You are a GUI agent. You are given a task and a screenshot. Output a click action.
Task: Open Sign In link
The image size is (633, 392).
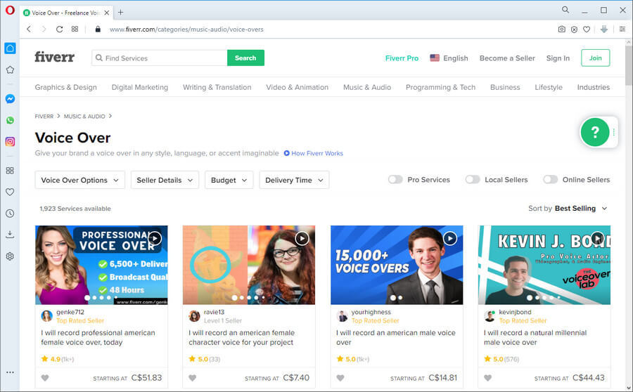[558, 58]
